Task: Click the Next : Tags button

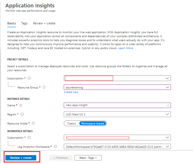Action: [x=88, y=158]
